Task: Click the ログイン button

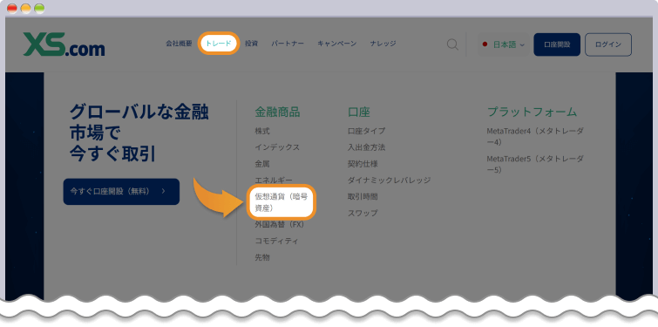Action: coord(608,44)
